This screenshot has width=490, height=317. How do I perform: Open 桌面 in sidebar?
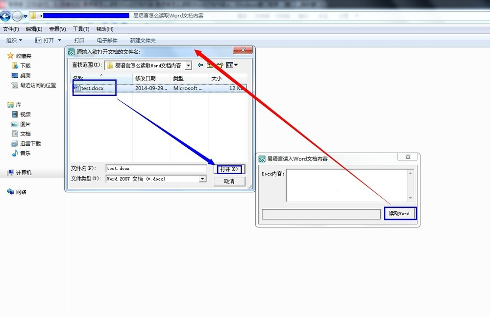click(21, 75)
